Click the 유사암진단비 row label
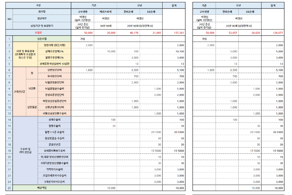The width and height of the screenshot is (292, 195). click(x=54, y=76)
